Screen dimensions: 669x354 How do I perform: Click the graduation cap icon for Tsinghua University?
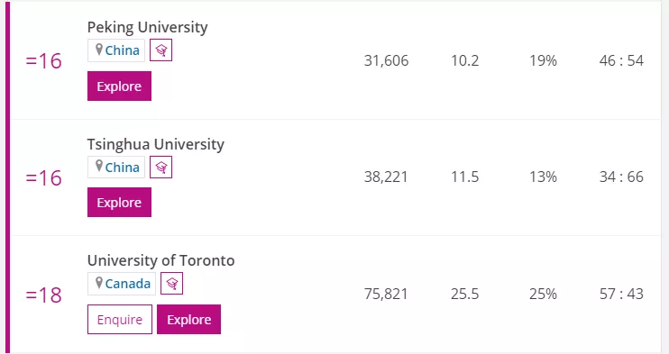click(x=160, y=168)
